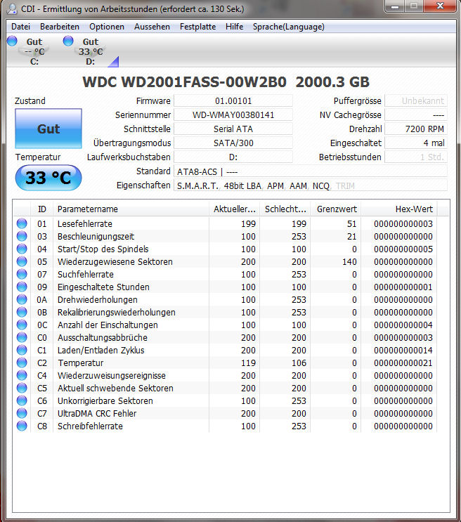This screenshot has height=522, width=461.
Task: Click the Drehzahl field 7200 RPM
Action: point(416,129)
